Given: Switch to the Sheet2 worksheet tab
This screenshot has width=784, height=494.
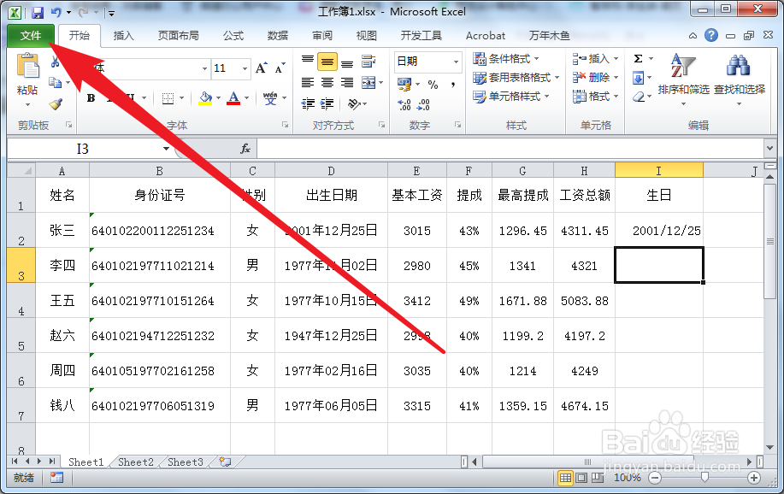Looking at the screenshot, I should [x=135, y=462].
